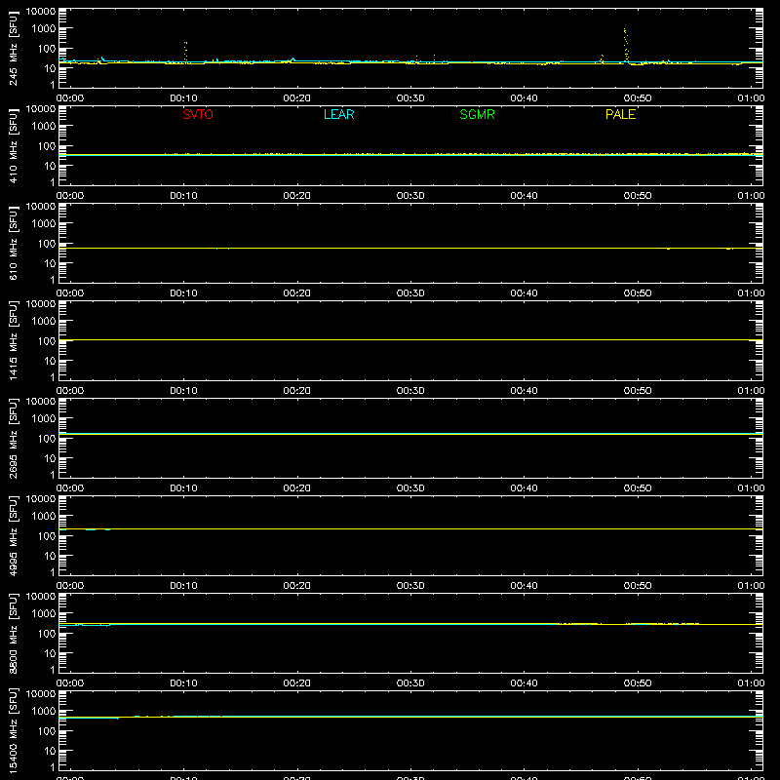Image resolution: width=780 pixels, height=780 pixels.
Task: Click the 10 y-axis value on 1415 MHz plot
Action: click(51, 361)
